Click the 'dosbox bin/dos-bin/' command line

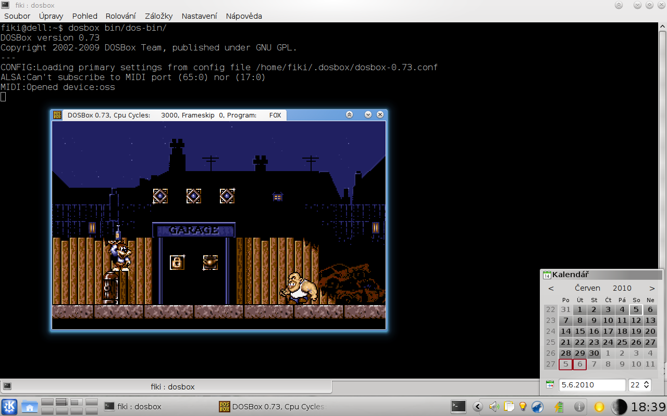(117, 28)
